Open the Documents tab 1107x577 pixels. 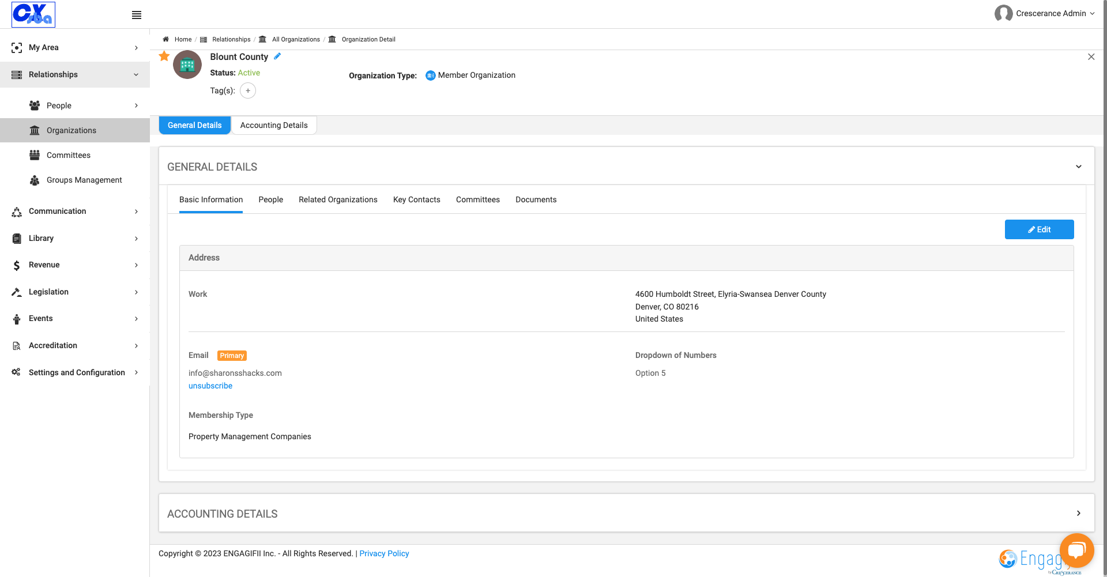(536, 199)
